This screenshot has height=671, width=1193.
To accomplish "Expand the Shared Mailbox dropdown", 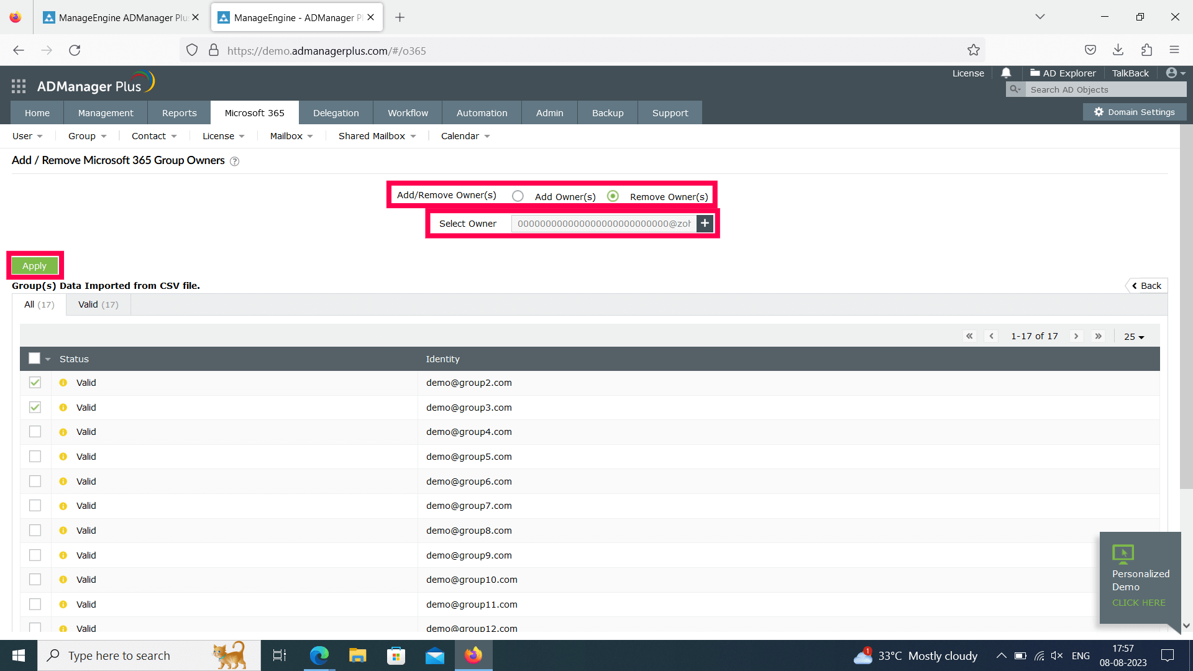I will pyautogui.click(x=377, y=136).
